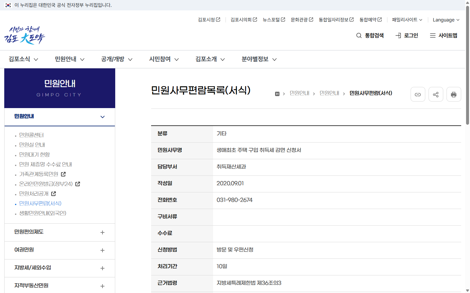Open the 공개/개방 main menu

(117, 59)
